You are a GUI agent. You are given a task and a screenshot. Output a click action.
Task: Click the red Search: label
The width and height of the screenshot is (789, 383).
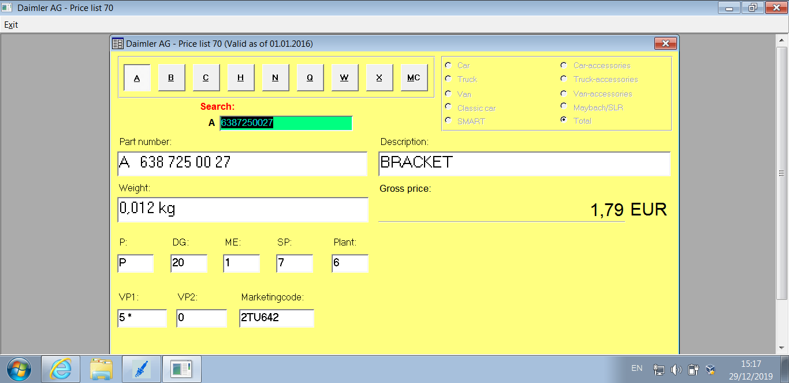[218, 107]
